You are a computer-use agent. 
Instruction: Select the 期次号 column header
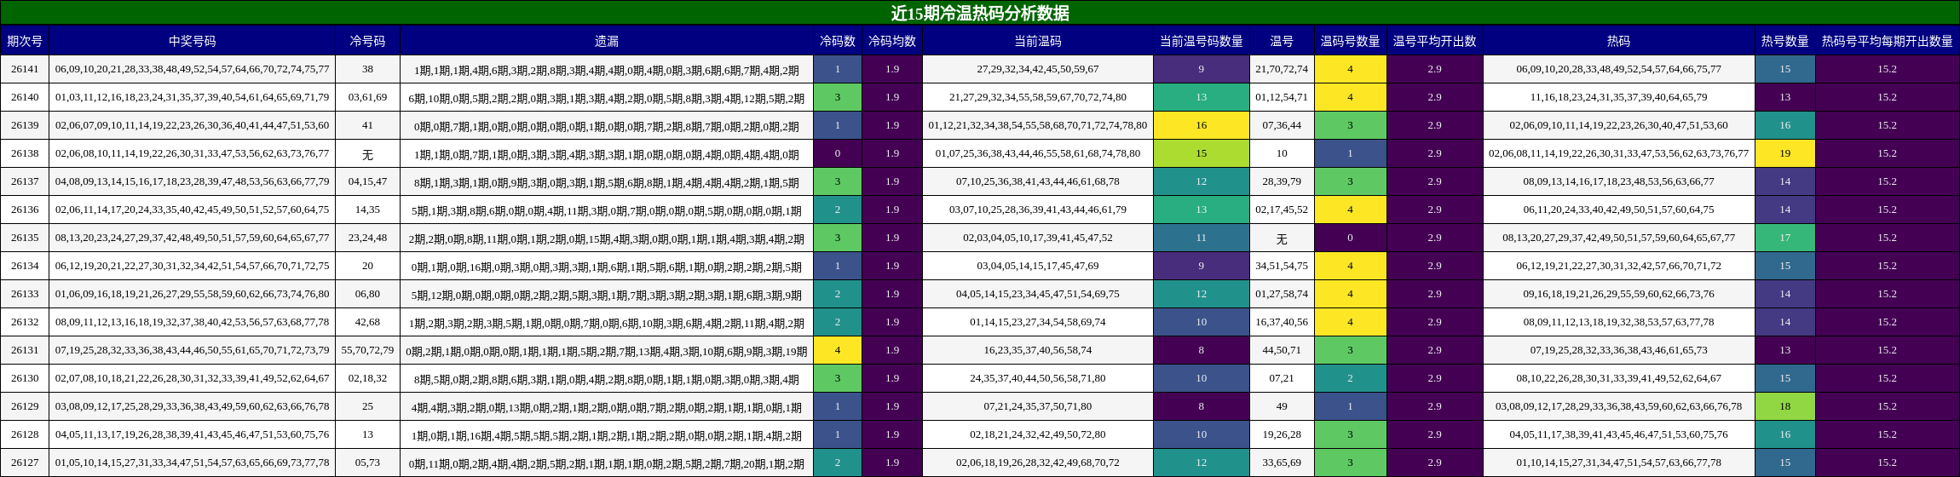point(25,41)
